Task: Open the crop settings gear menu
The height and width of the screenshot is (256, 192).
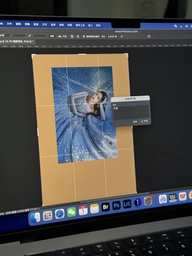Action: point(78,36)
